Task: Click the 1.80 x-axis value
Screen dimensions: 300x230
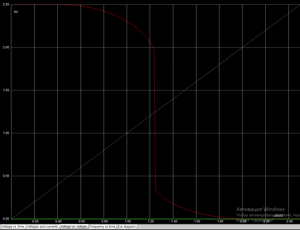Action: (x=220, y=221)
